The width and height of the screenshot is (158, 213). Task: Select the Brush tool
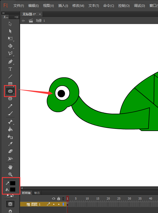click(x=10, y=113)
